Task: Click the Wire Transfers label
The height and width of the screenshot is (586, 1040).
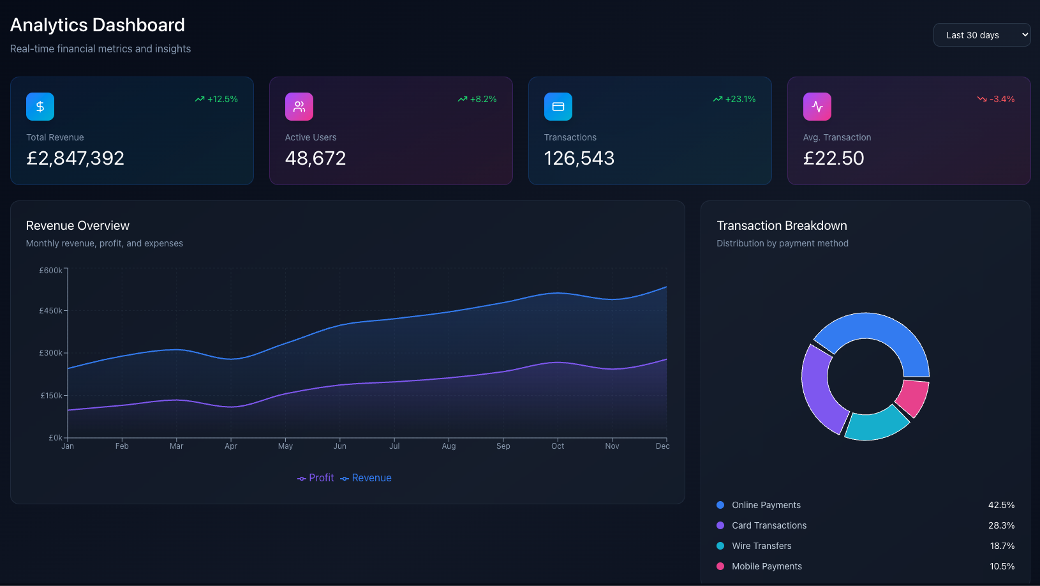Action: 761,546
